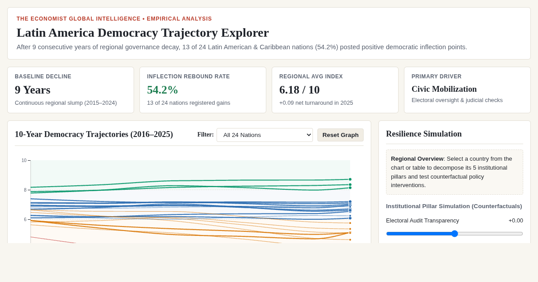Image resolution: width=538 pixels, height=282 pixels.
Task: Click the y-axis tick label 6
Action: [25, 220]
